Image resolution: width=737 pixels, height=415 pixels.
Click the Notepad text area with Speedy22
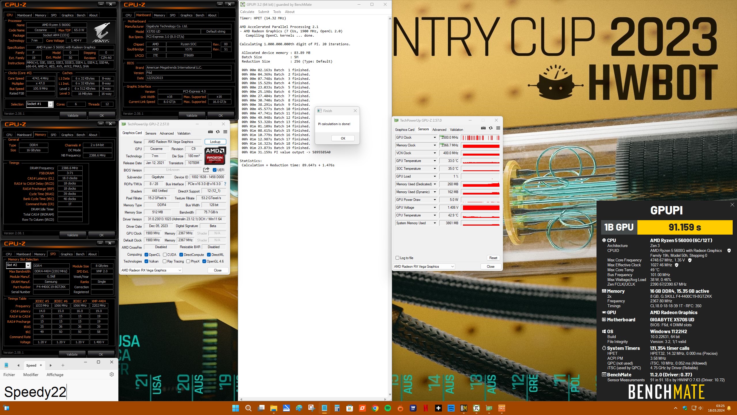pos(59,391)
